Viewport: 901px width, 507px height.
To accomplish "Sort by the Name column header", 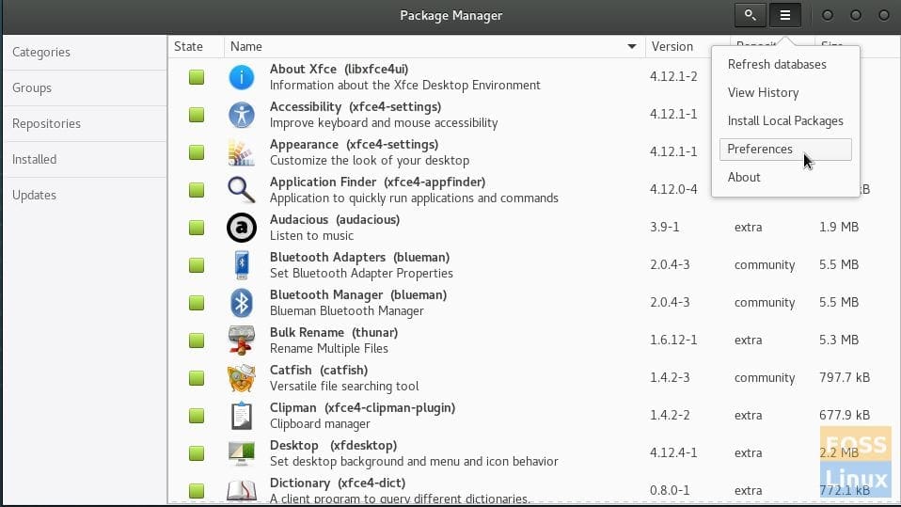I will click(x=435, y=47).
